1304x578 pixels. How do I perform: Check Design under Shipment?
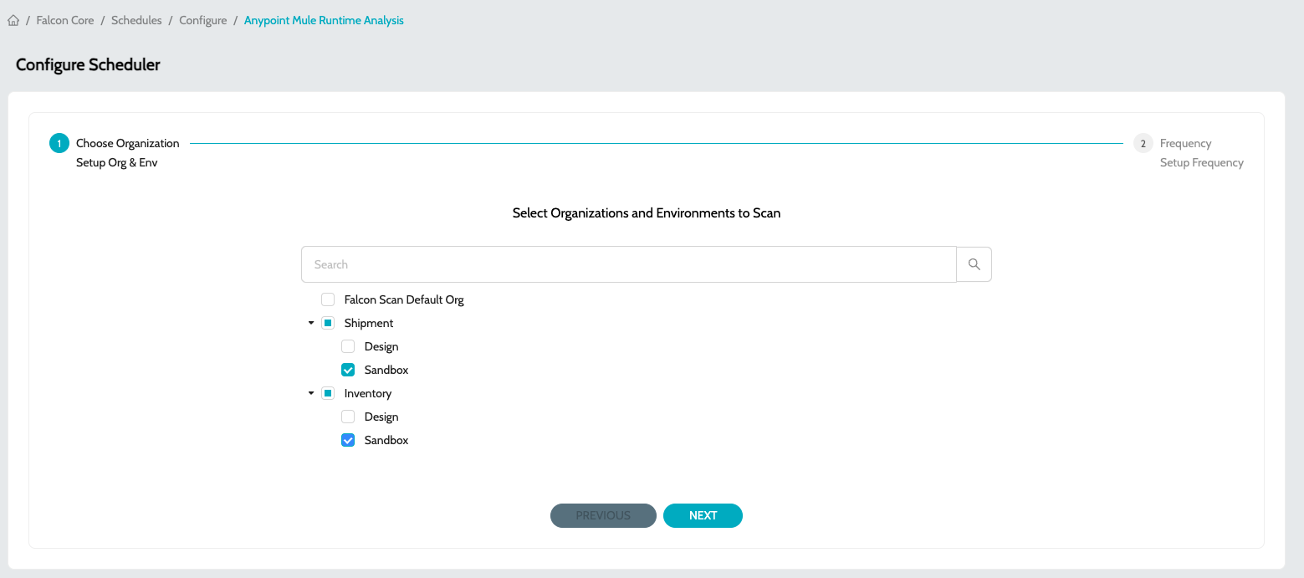(x=348, y=346)
